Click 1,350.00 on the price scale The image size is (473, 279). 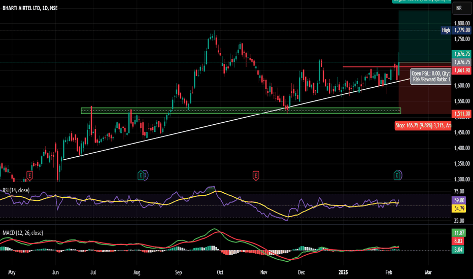462,164
